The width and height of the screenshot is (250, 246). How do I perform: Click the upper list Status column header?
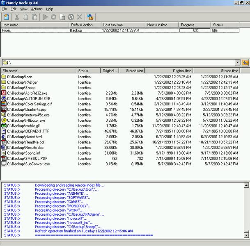(x=225, y=25)
